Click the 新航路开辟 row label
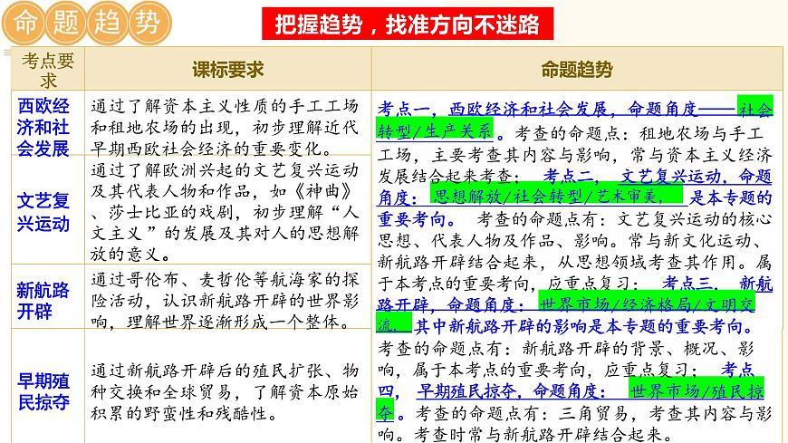 [43, 300]
